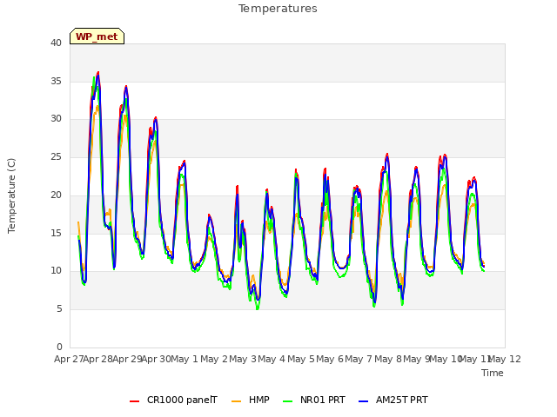The image size is (557, 417).
Task: Click the May 9 x-axis label
Action: coord(417,359)
